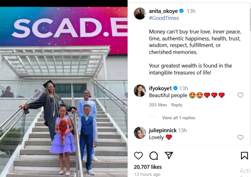View 203 likes on comment
The image size is (251, 177).
[x=158, y=105]
